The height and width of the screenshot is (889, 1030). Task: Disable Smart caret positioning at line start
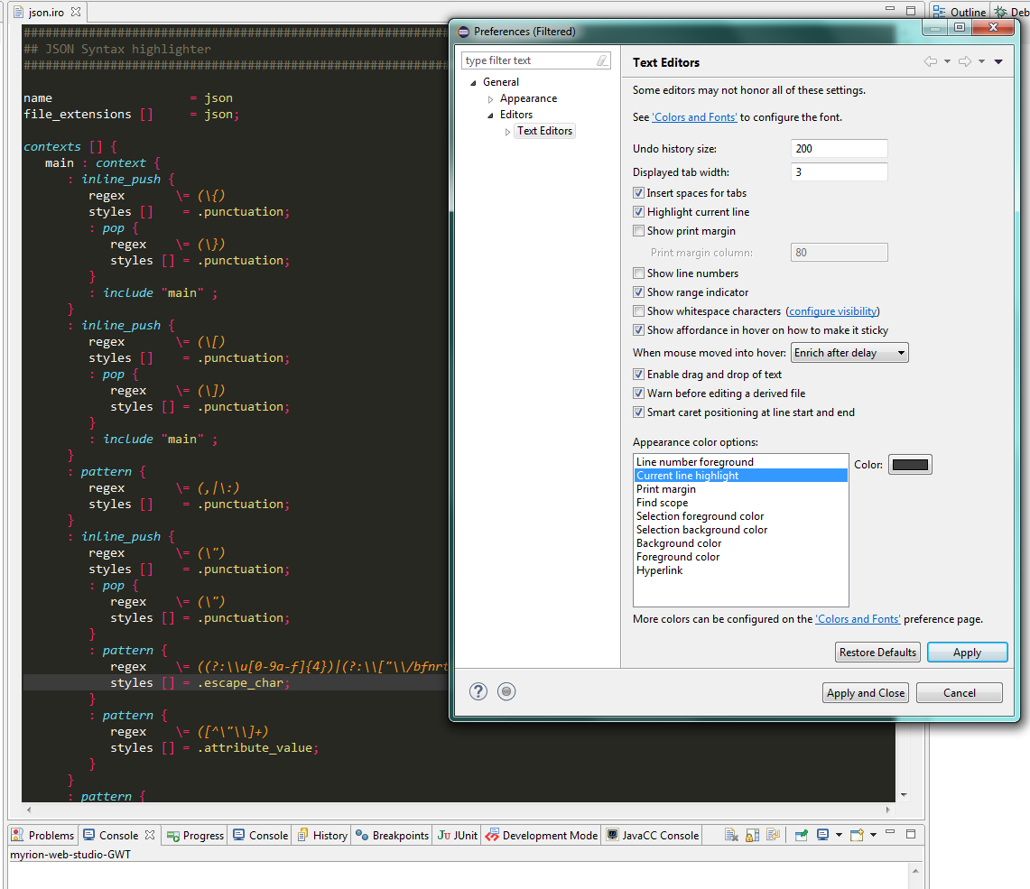click(638, 412)
